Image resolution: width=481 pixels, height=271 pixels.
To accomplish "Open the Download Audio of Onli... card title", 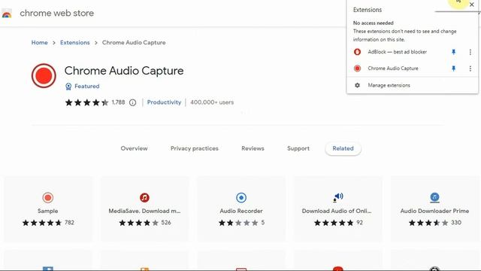I will click(337, 211).
